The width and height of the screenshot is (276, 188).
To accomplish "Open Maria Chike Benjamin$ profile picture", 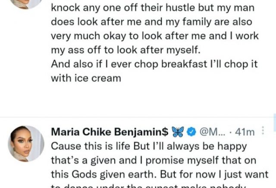I will coord(25,144).
